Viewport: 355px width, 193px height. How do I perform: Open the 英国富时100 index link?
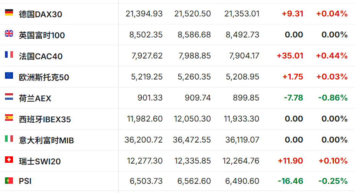(x=42, y=35)
